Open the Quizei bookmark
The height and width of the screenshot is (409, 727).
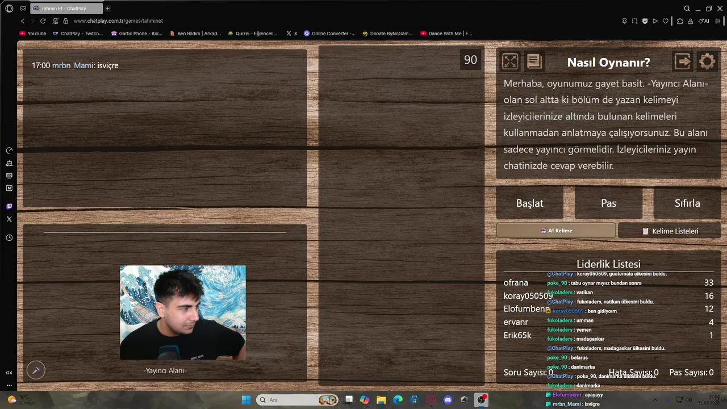pyautogui.click(x=253, y=34)
